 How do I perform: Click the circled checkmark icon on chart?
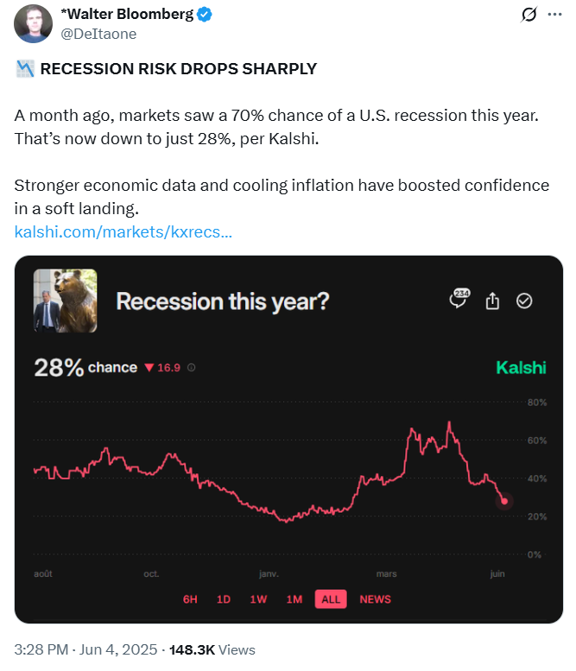click(524, 301)
